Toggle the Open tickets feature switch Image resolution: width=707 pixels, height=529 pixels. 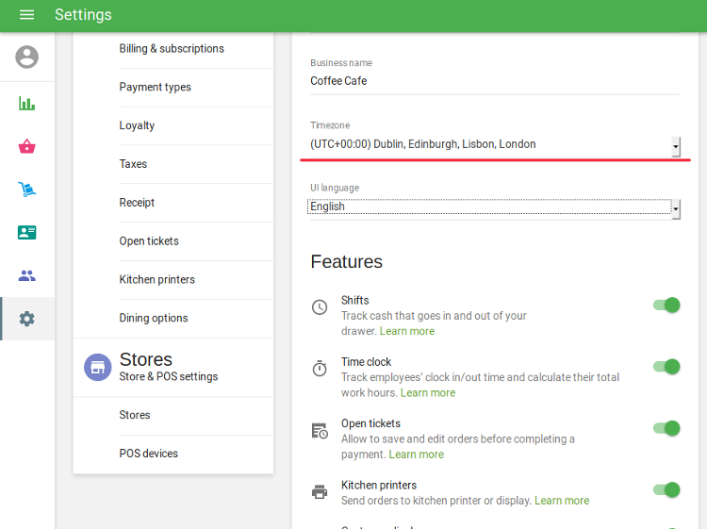click(x=667, y=428)
